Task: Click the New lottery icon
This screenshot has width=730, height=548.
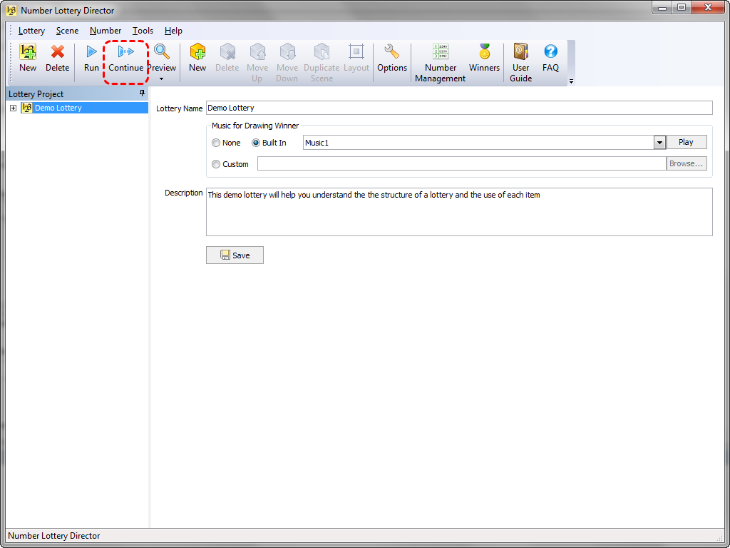Action: pyautogui.click(x=28, y=53)
